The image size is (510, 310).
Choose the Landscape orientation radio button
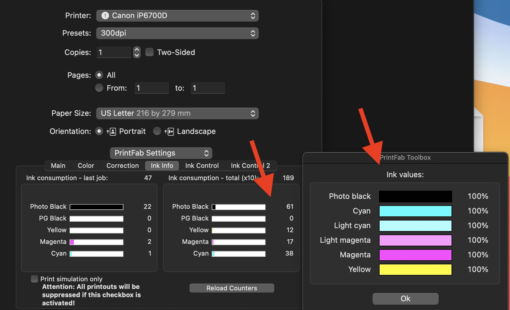tap(157, 131)
